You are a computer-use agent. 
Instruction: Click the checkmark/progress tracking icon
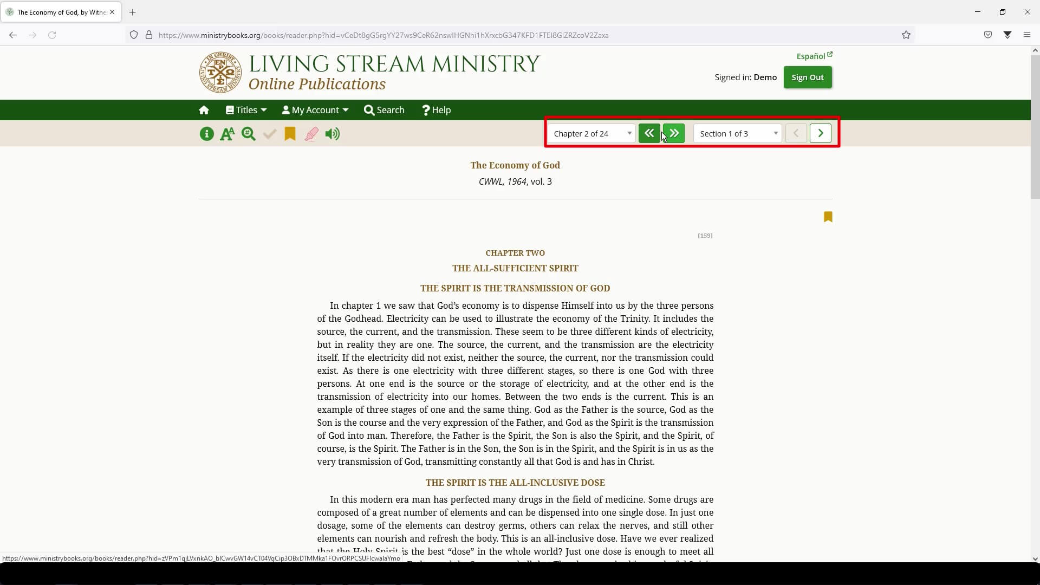click(269, 134)
